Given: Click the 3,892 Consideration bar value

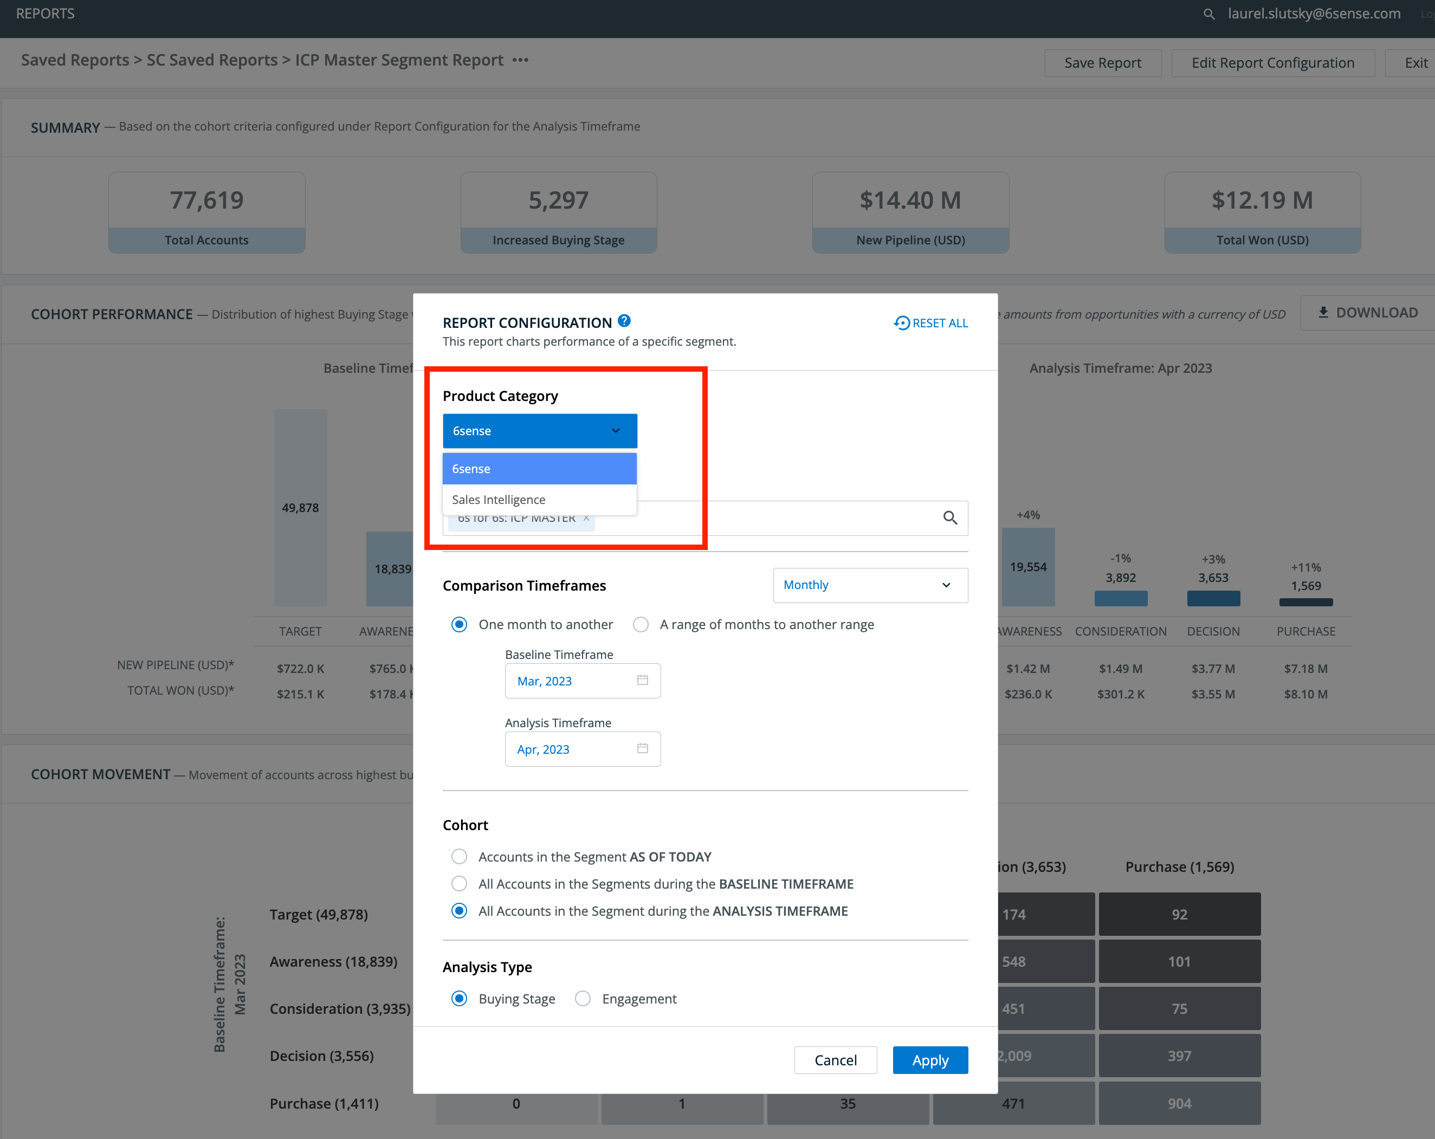Looking at the screenshot, I should tap(1121, 578).
